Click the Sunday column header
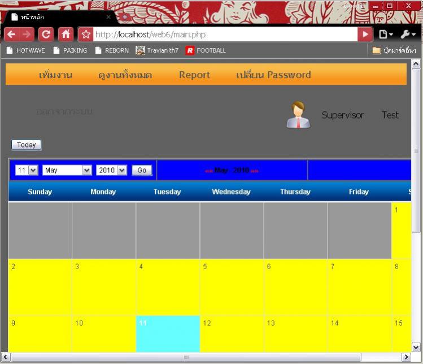 (x=40, y=192)
